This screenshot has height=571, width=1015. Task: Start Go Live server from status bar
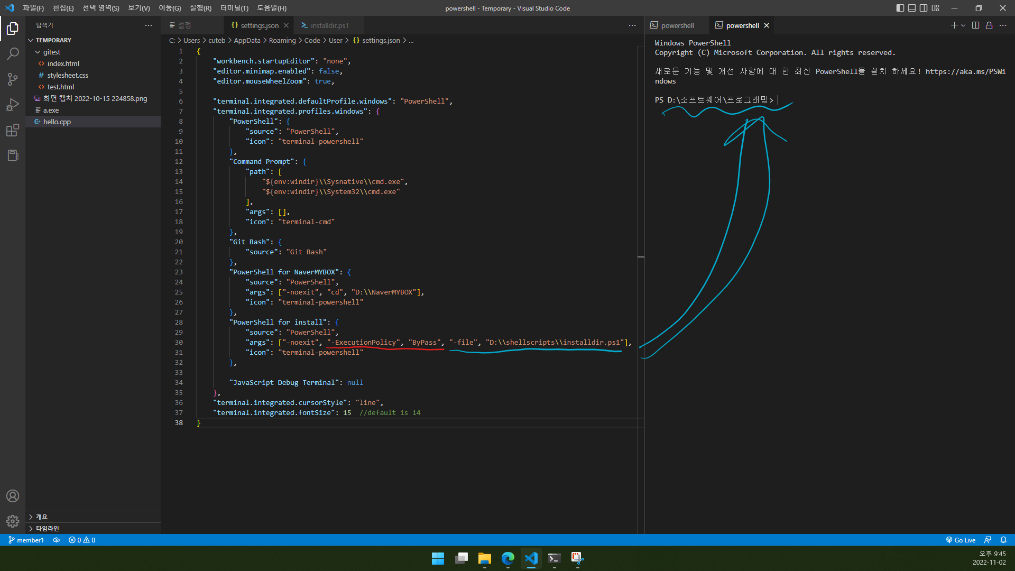[x=961, y=540]
